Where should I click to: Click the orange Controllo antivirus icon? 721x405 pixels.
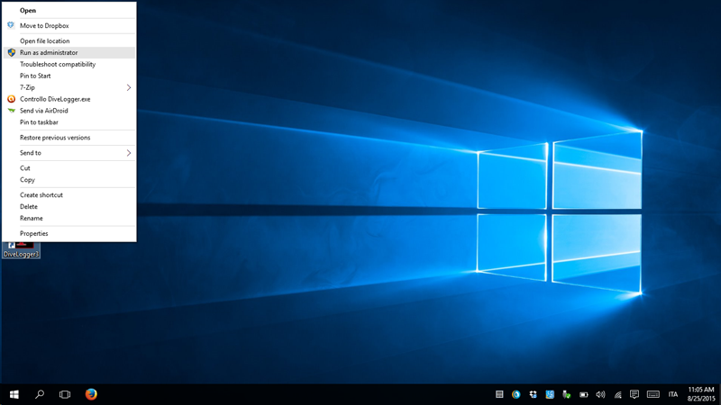click(12, 99)
